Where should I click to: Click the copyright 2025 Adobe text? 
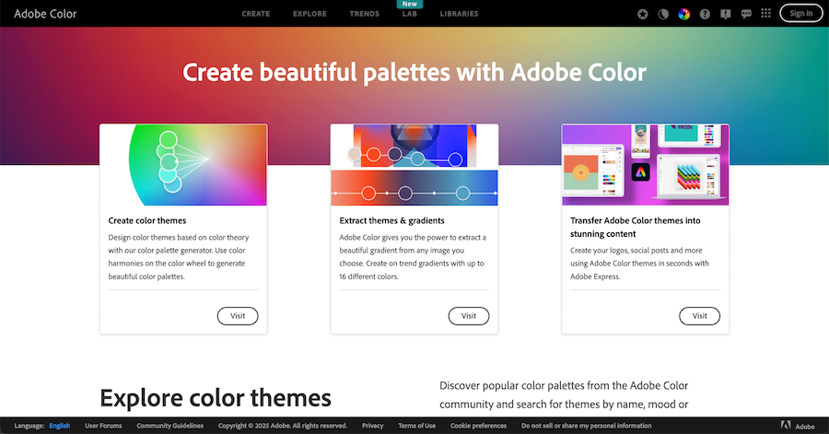pos(283,426)
